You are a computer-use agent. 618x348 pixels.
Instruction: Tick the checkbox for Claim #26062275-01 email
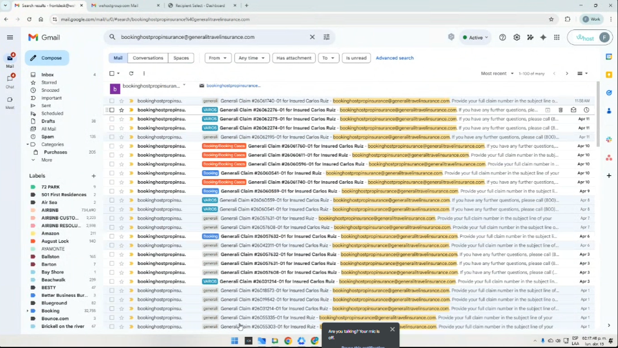[x=112, y=119]
